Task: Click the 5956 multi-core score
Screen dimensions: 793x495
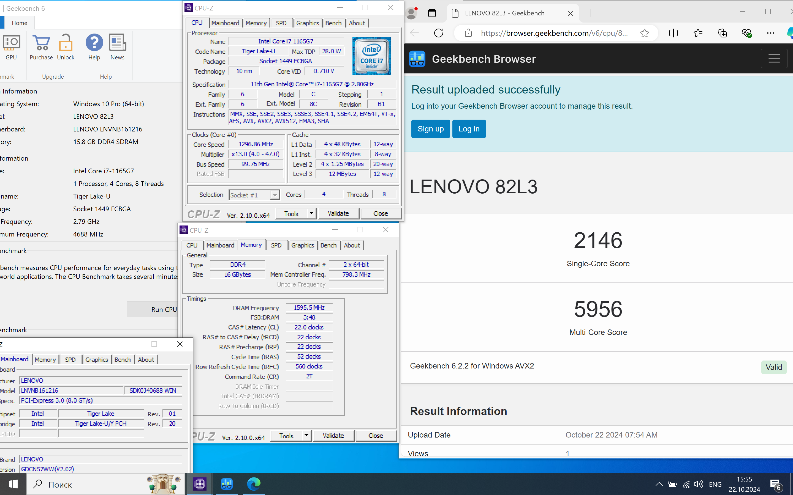Action: coord(598,309)
